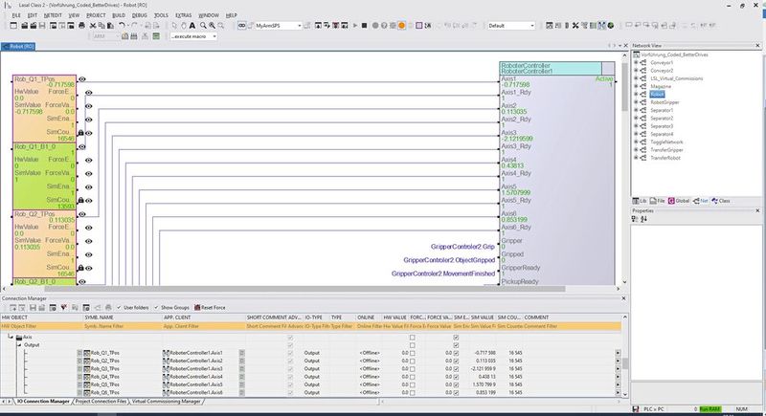Open the execute macro dropdown
This screenshot has height=416, width=766.
pos(214,36)
